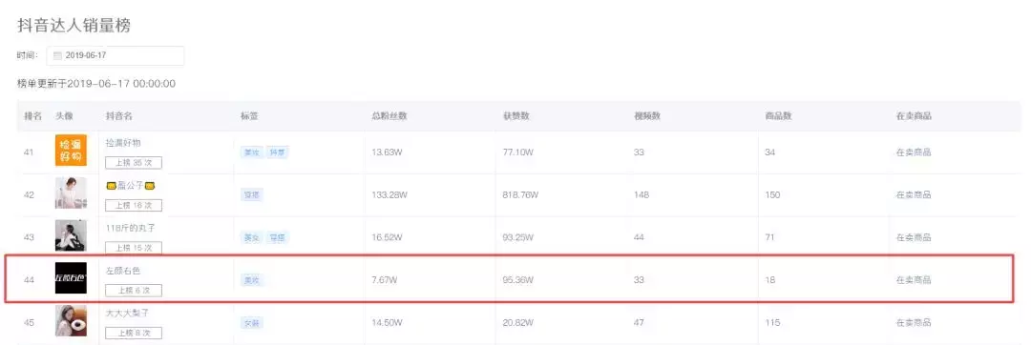This screenshot has height=345, width=1031.
Task: Open 在卖商品 link for 左颜右色 row
Action: (x=914, y=280)
